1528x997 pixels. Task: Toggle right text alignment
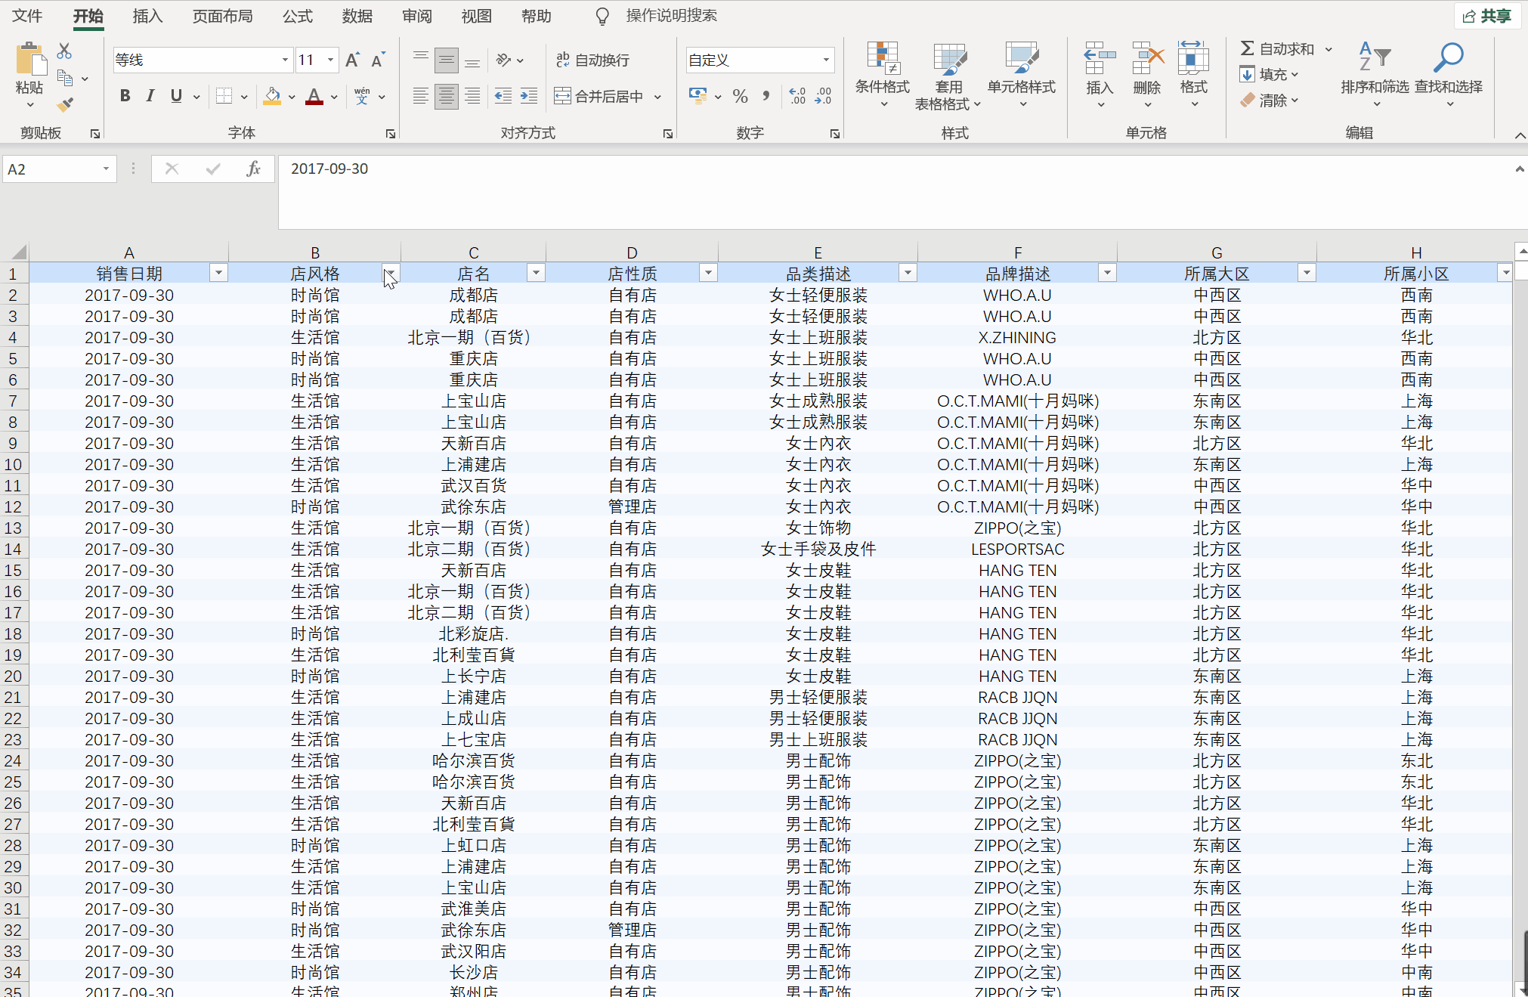pos(472,96)
